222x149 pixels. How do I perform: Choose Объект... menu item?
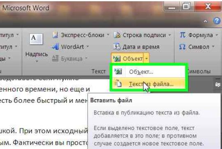click(x=149, y=72)
